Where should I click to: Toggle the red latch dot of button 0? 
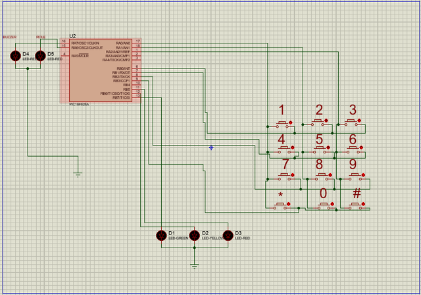[332, 204]
